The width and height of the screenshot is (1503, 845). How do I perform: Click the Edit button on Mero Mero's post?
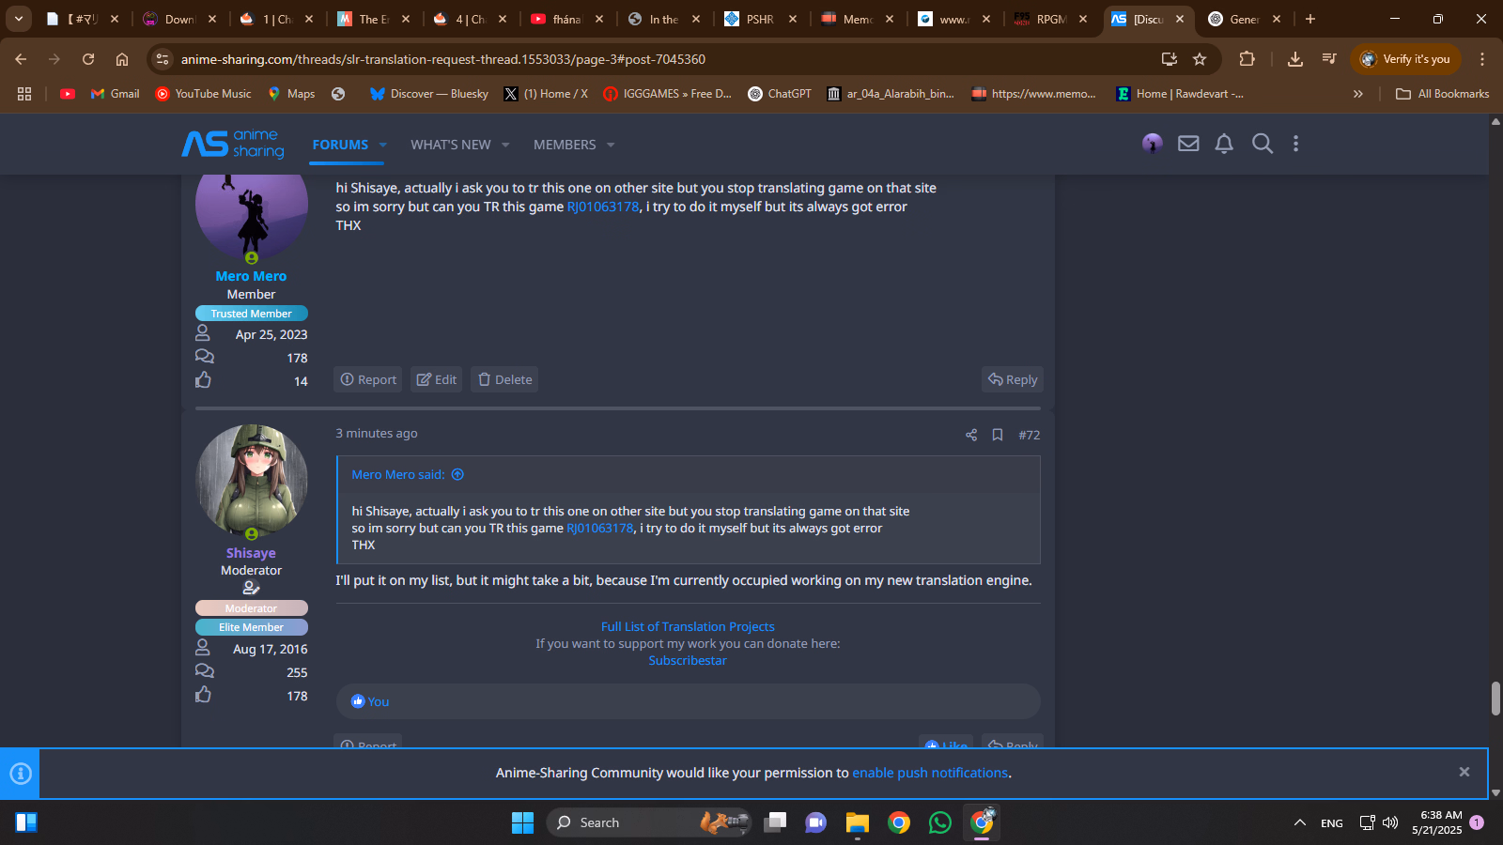[x=437, y=379]
